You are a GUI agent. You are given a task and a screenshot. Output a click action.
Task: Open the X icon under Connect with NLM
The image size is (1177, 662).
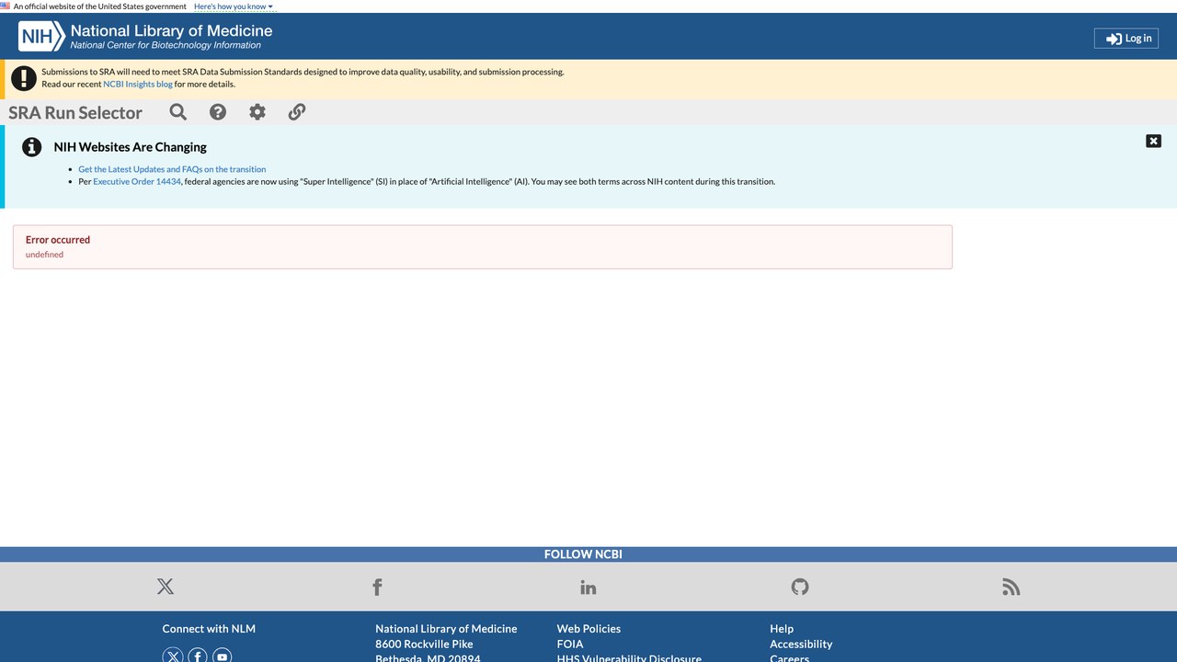173,656
